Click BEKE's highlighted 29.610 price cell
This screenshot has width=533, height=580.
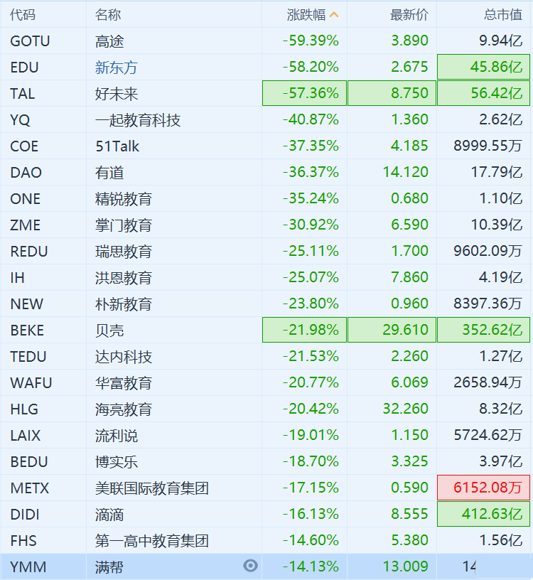click(392, 330)
